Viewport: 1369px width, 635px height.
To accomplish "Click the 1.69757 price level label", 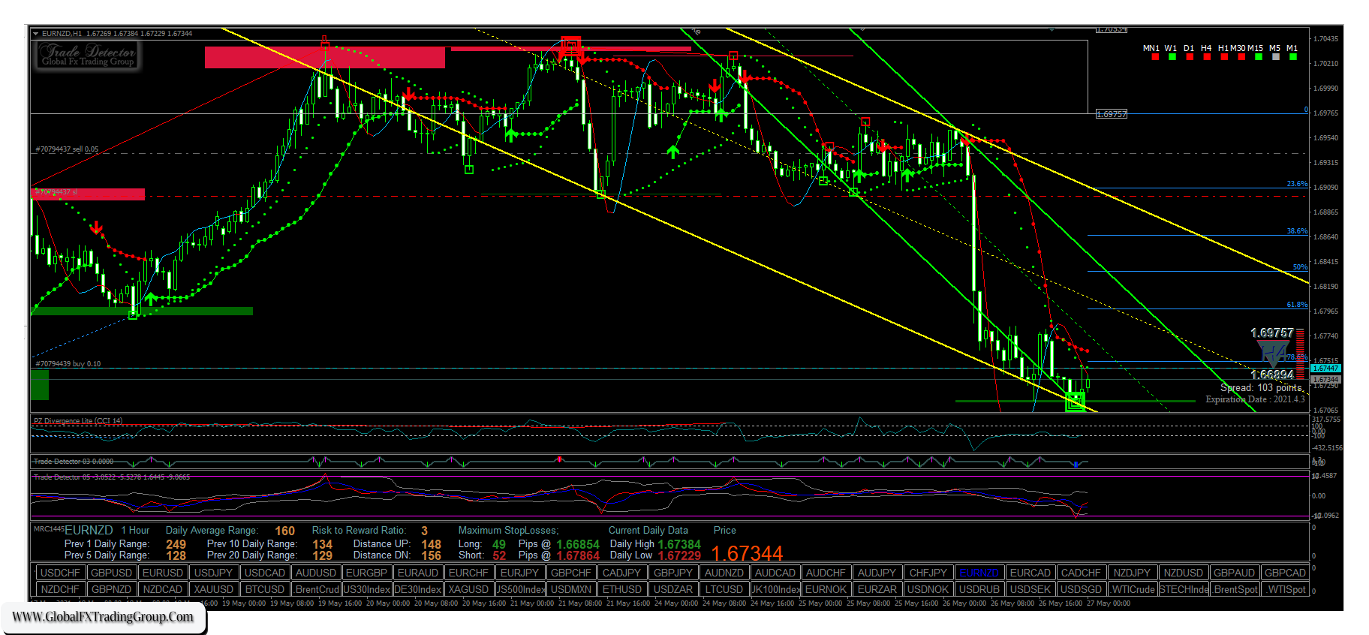I will 1111,114.
